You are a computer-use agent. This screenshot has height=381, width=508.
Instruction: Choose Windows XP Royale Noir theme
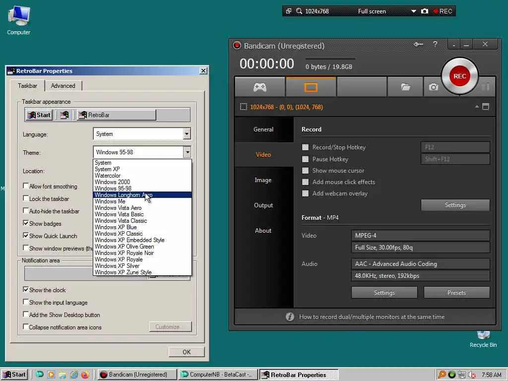142,253
